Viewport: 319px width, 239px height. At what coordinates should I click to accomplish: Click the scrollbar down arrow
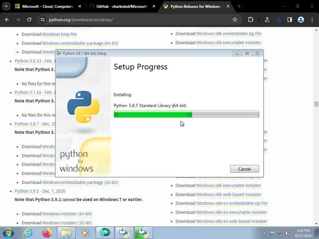point(316,224)
